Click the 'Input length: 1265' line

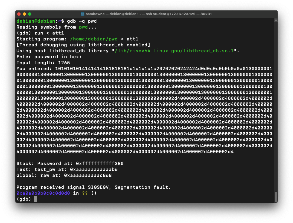pyautogui.click(x=43, y=63)
